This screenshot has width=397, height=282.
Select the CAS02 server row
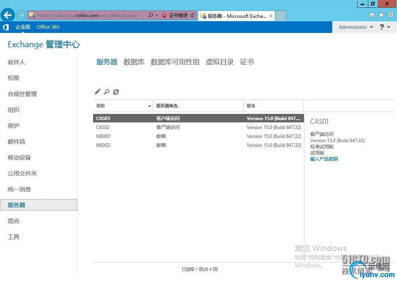coord(198,127)
